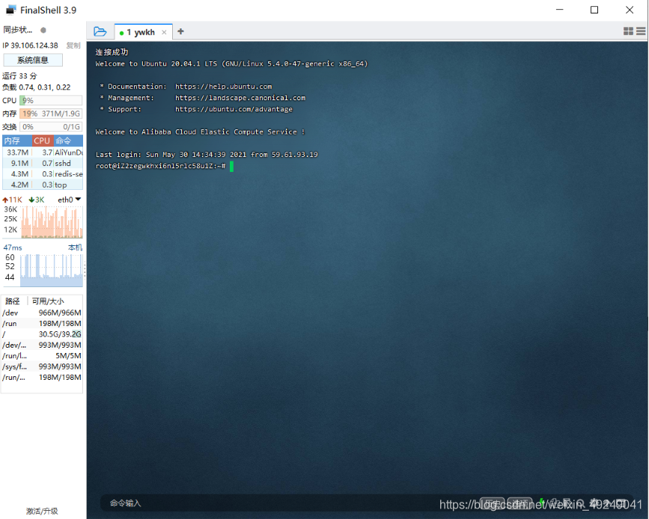
Task: Open the hamburger main menu icon
Action: (x=641, y=31)
